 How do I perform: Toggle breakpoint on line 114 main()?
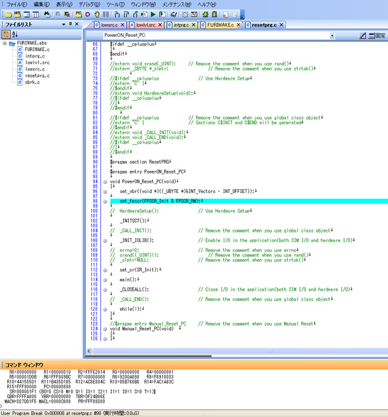click(105, 280)
